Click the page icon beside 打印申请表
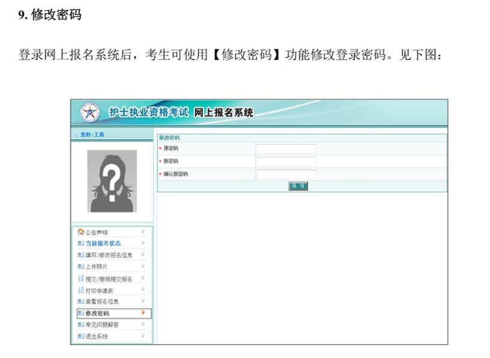 [x=81, y=290]
